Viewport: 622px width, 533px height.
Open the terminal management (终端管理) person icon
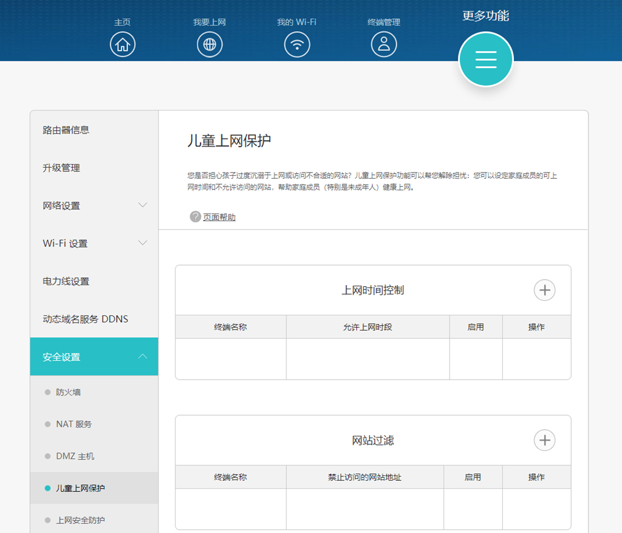pyautogui.click(x=384, y=44)
